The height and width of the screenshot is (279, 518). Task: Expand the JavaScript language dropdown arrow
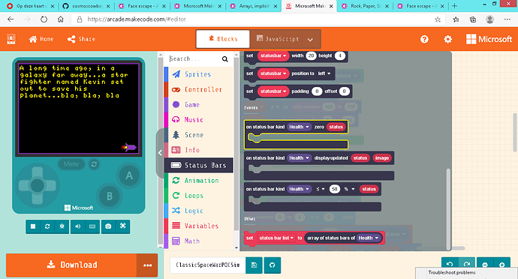click(x=310, y=40)
